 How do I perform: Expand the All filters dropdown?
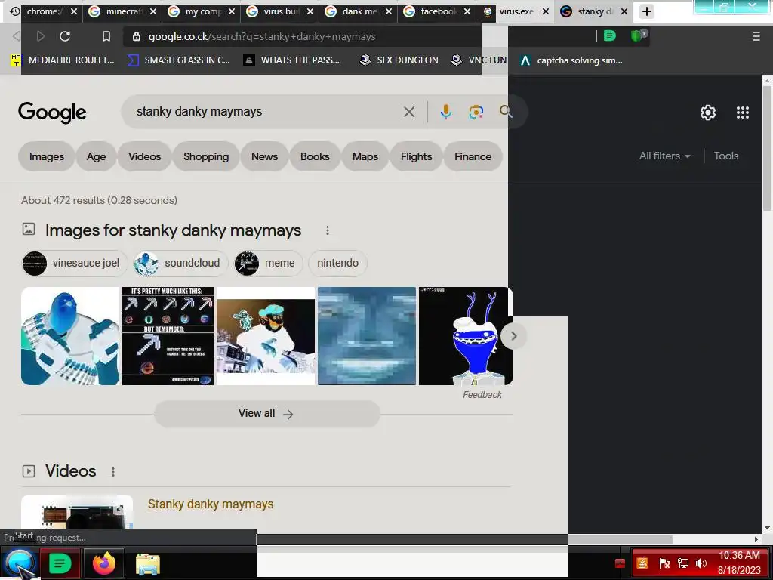click(x=664, y=156)
